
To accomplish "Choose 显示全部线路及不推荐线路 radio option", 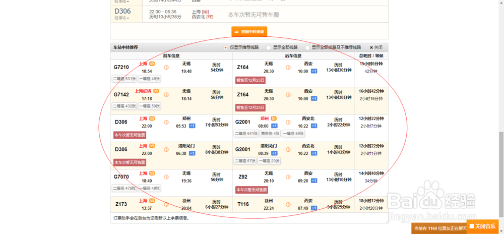I will pos(307,47).
